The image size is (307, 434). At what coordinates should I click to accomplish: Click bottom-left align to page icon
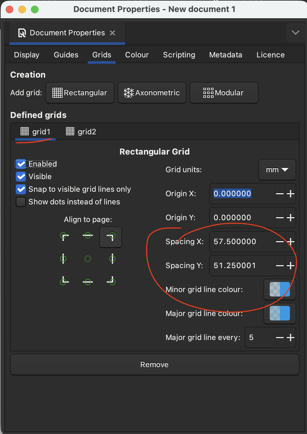64,281
